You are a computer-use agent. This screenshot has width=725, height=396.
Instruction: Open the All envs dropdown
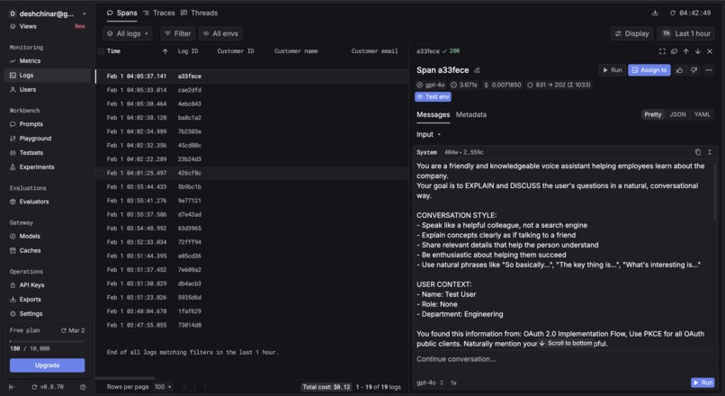[220, 33]
